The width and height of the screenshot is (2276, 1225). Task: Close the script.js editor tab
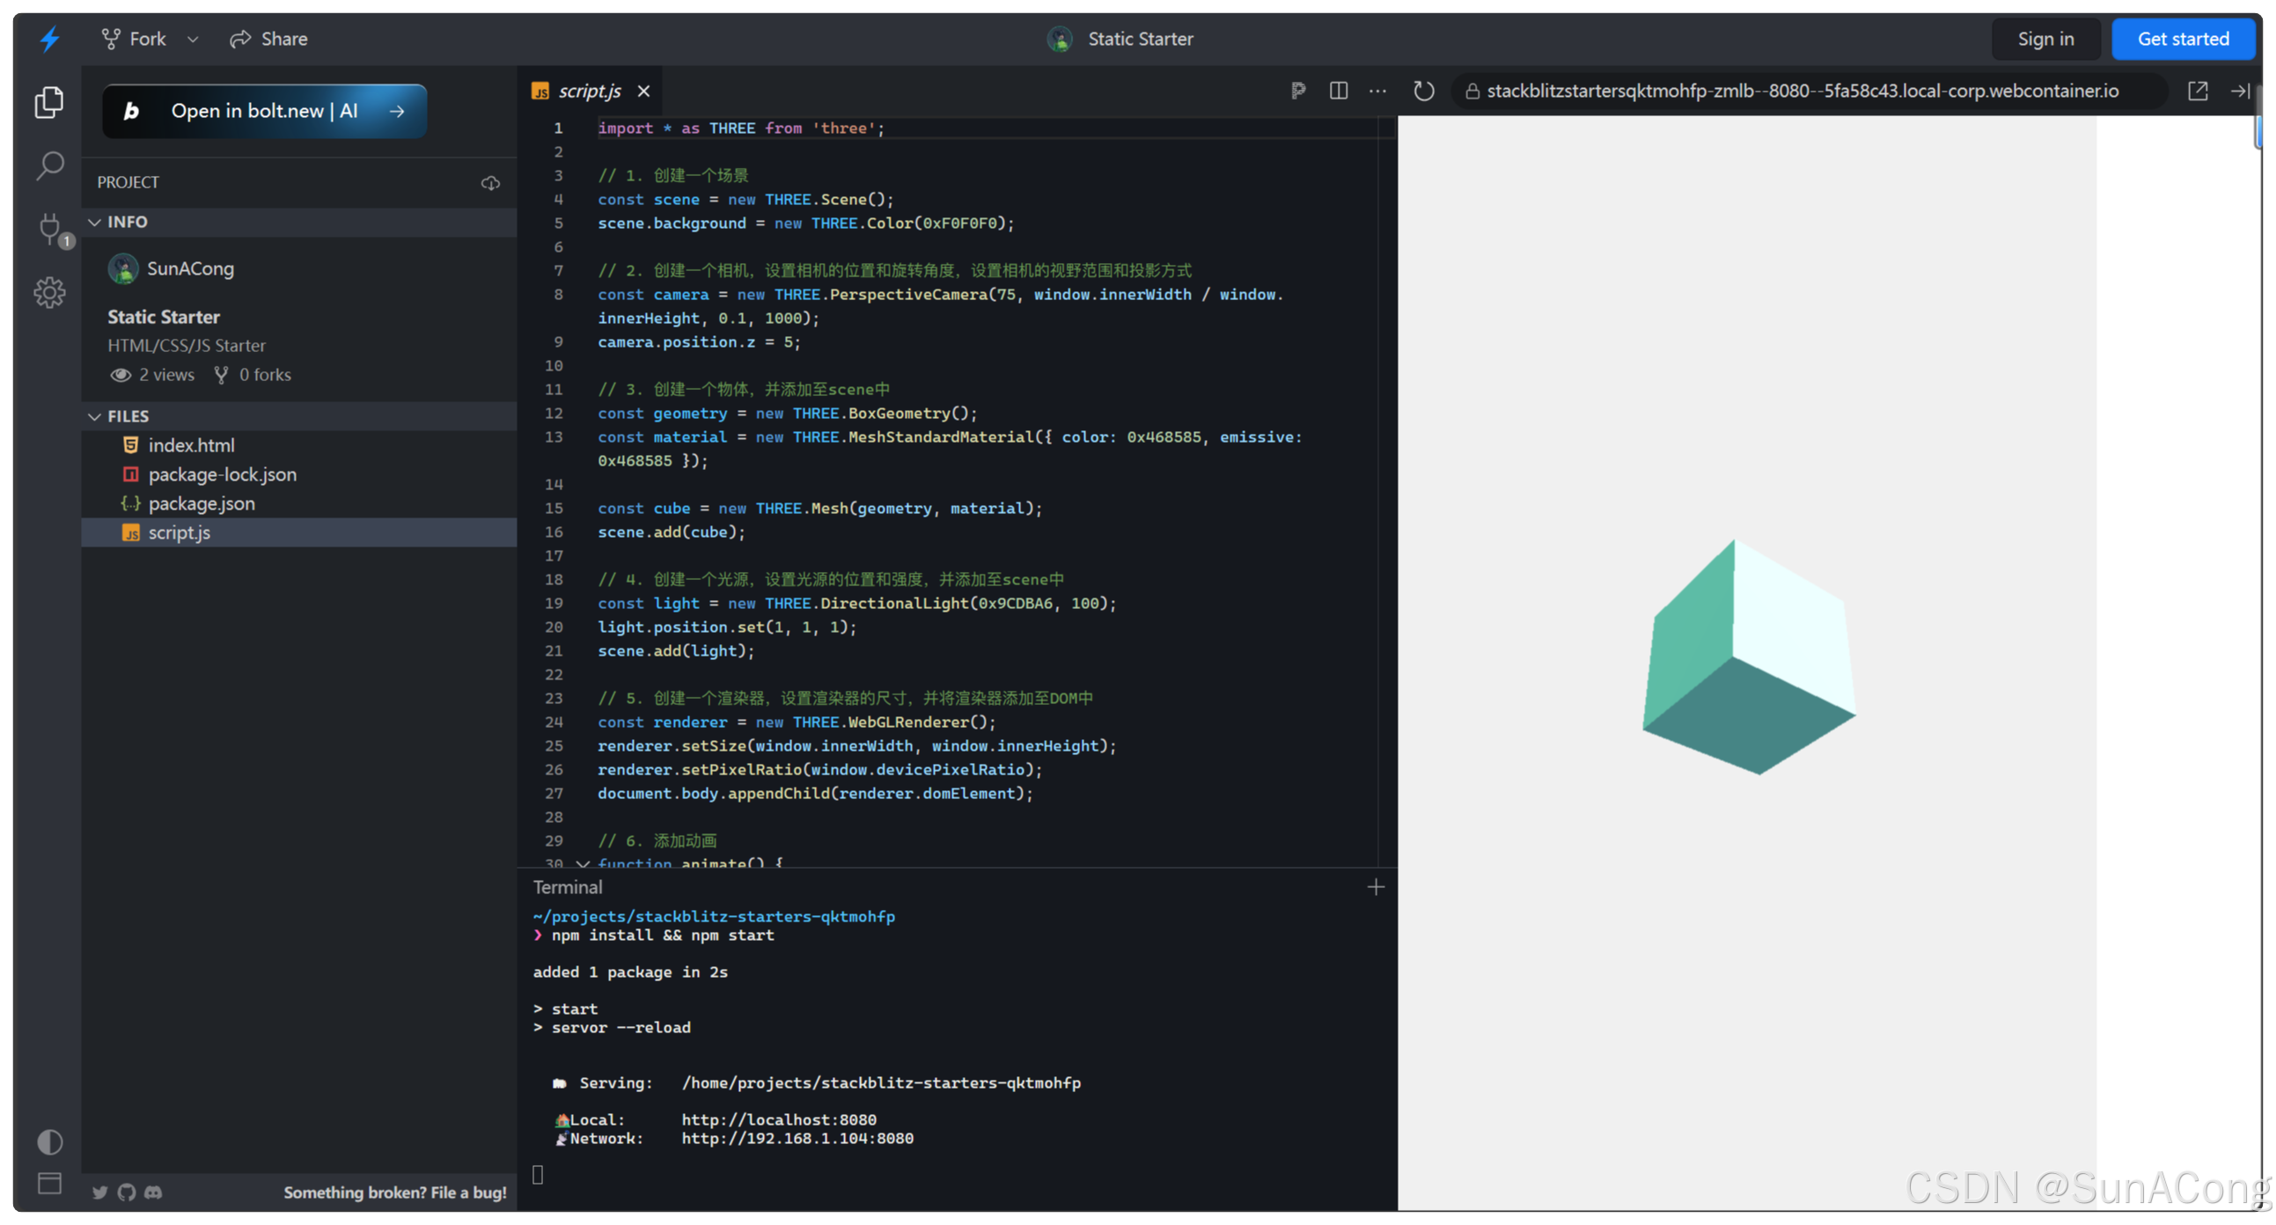pyautogui.click(x=644, y=91)
